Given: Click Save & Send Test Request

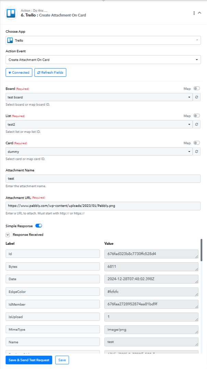Looking at the screenshot, I should pos(29,360).
